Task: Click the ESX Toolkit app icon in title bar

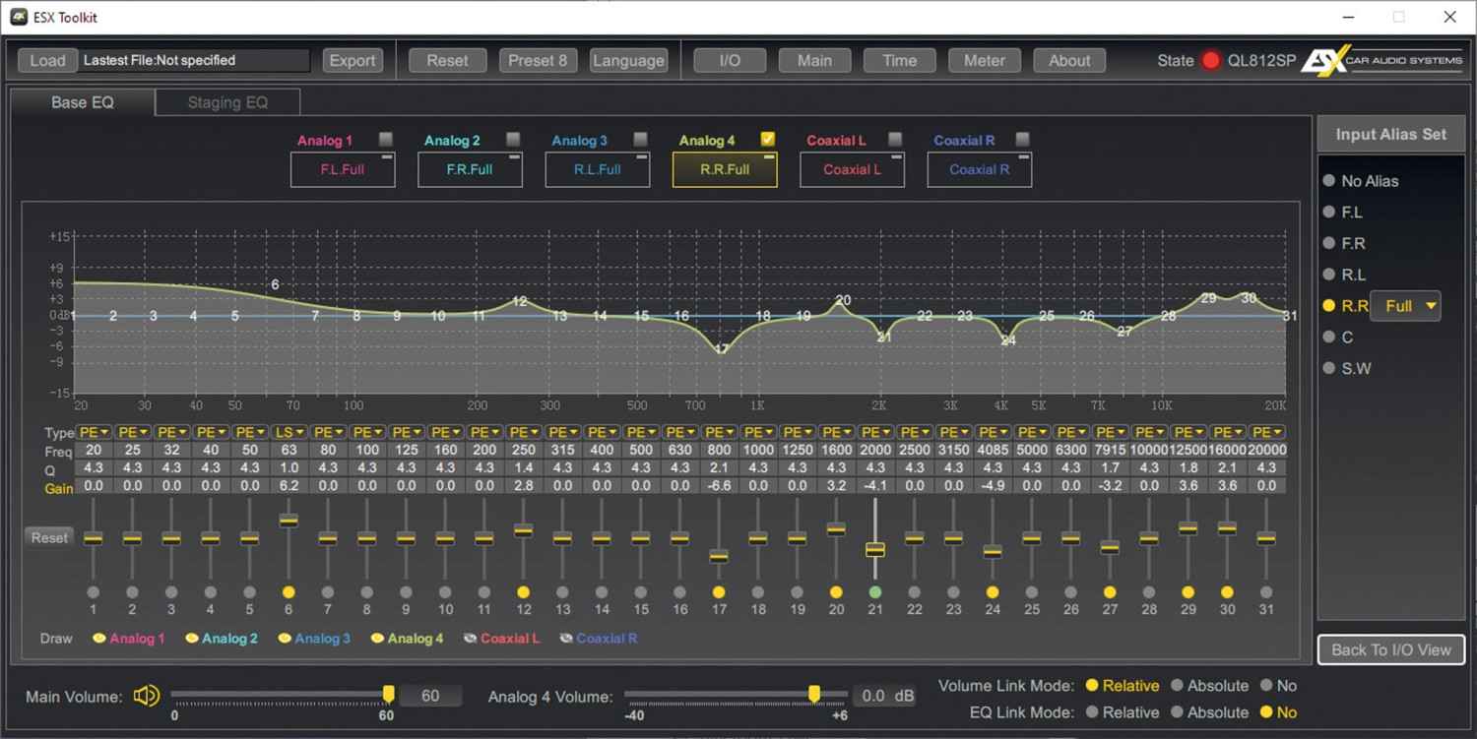Action: click(x=19, y=17)
